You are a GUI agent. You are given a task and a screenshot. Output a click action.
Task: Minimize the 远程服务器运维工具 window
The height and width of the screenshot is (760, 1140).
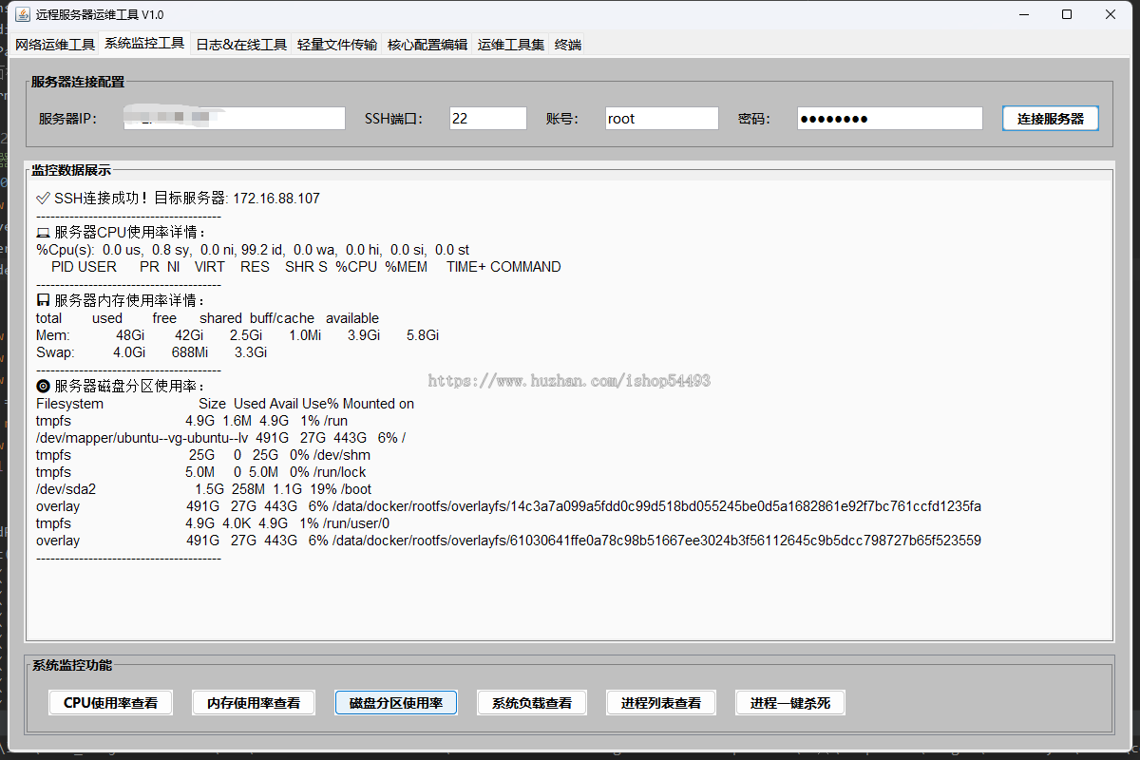pos(1024,14)
